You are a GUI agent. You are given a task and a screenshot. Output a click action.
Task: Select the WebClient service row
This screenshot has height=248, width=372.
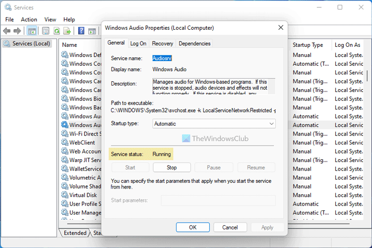click(x=82, y=142)
